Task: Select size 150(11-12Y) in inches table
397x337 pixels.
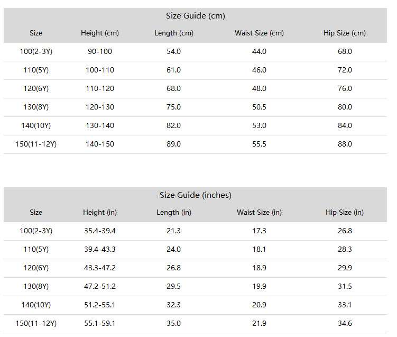Action: tap(36, 324)
